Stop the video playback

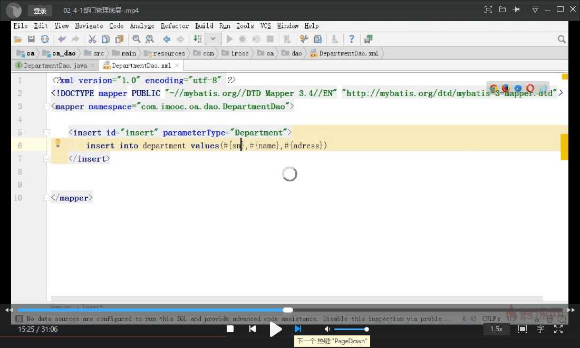(x=230, y=329)
